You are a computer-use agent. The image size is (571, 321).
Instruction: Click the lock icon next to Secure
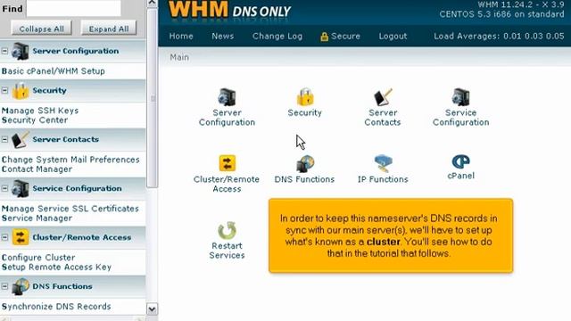click(324, 37)
